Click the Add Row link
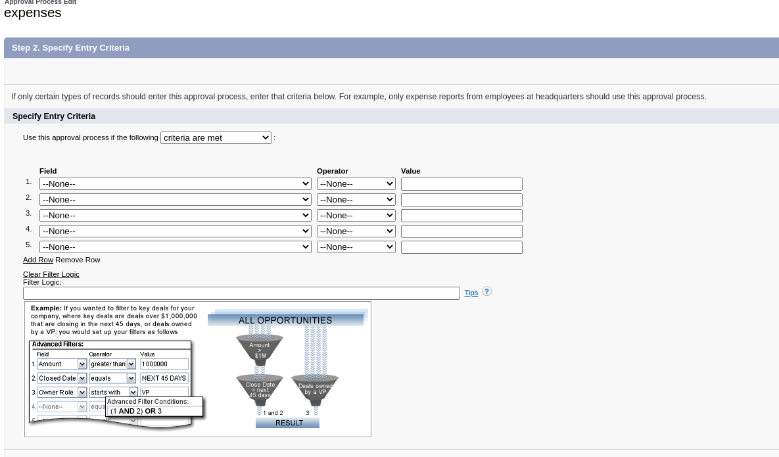The height and width of the screenshot is (457, 779). coord(37,260)
